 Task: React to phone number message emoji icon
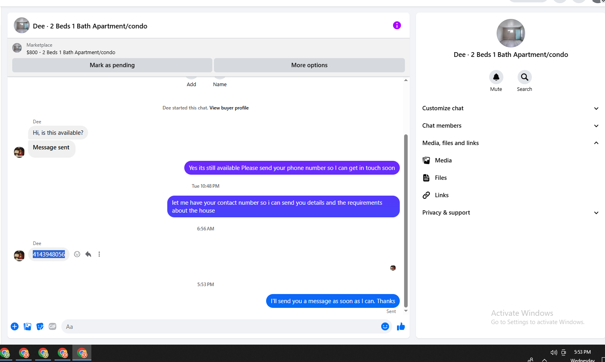[77, 254]
